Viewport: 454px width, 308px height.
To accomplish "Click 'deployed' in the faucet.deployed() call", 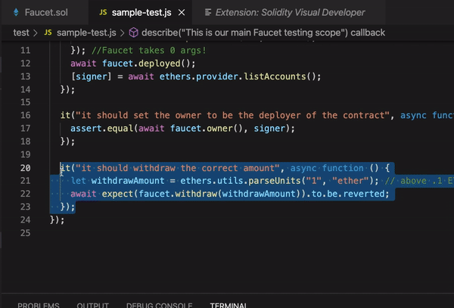I will point(159,64).
